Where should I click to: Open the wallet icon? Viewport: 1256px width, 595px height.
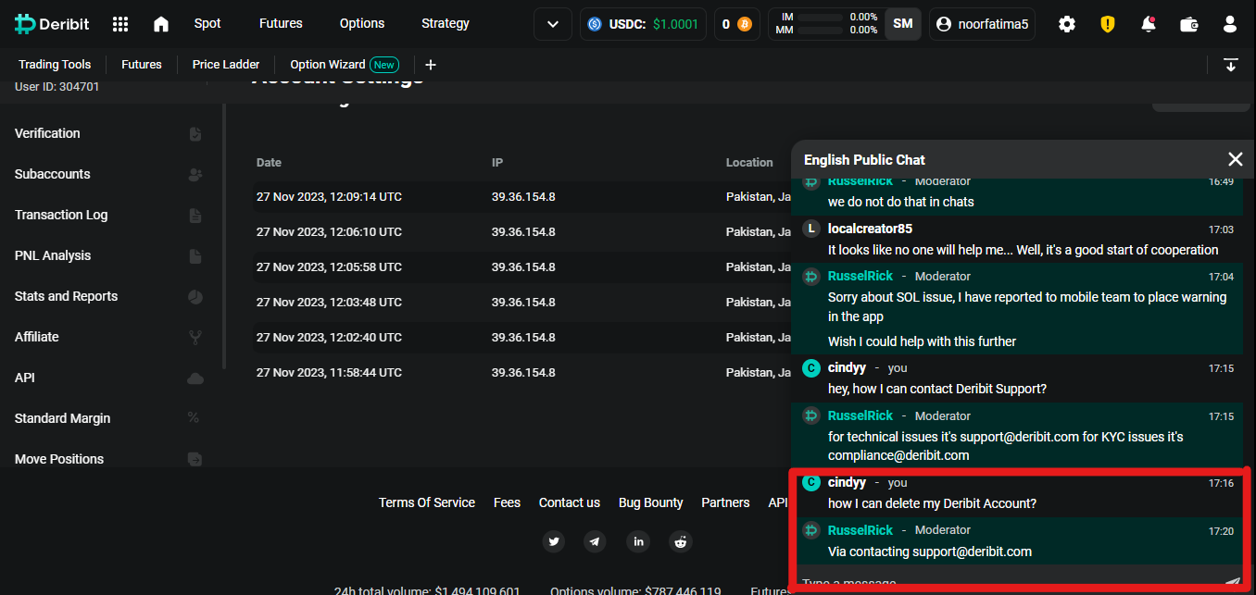tap(1189, 24)
